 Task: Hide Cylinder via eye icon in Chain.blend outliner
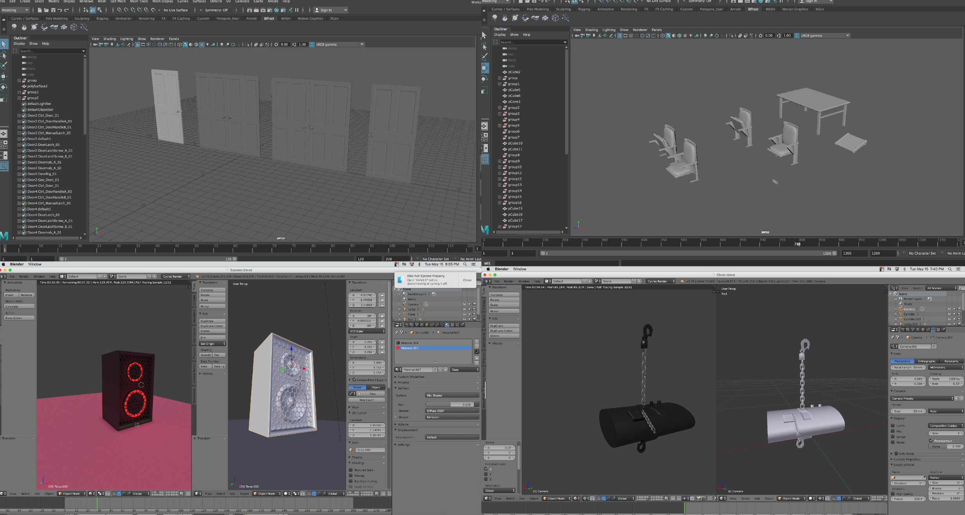click(949, 314)
